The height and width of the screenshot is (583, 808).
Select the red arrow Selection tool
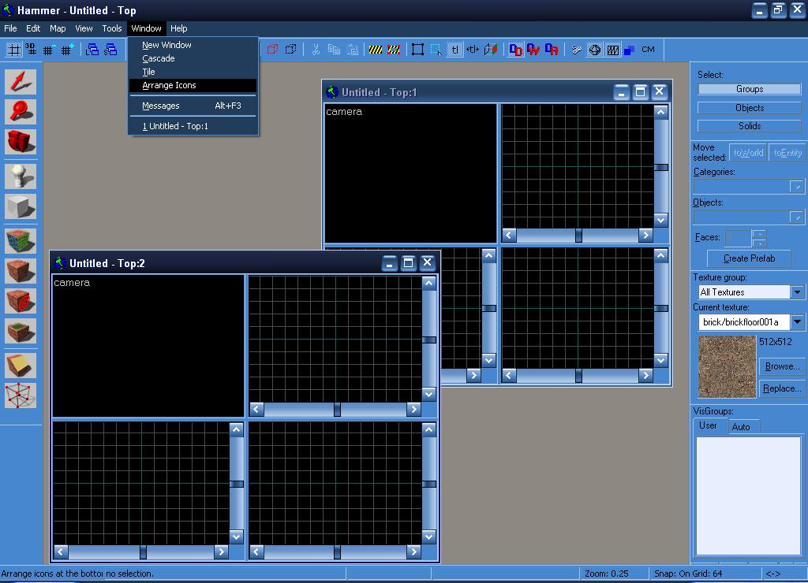pyautogui.click(x=21, y=82)
